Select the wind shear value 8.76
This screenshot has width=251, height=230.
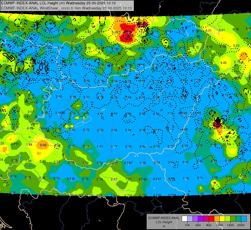[100, 97]
